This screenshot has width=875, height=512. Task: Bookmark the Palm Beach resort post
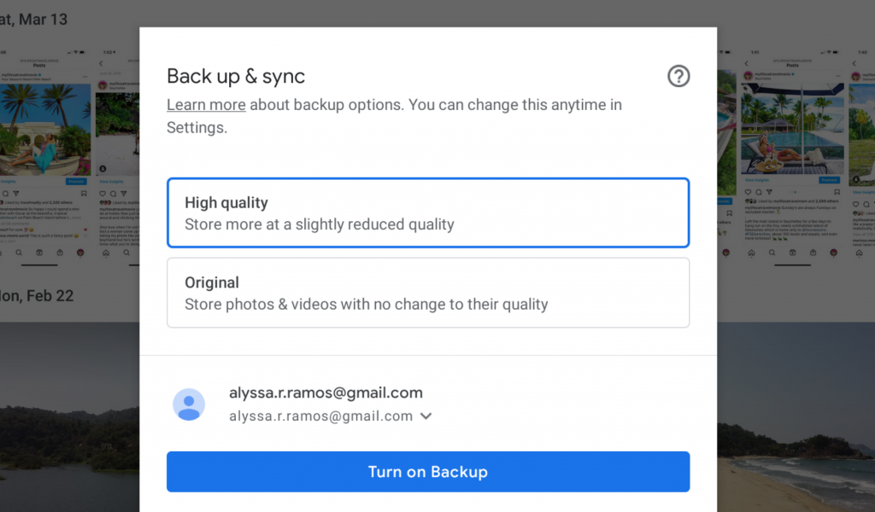pyautogui.click(x=84, y=194)
